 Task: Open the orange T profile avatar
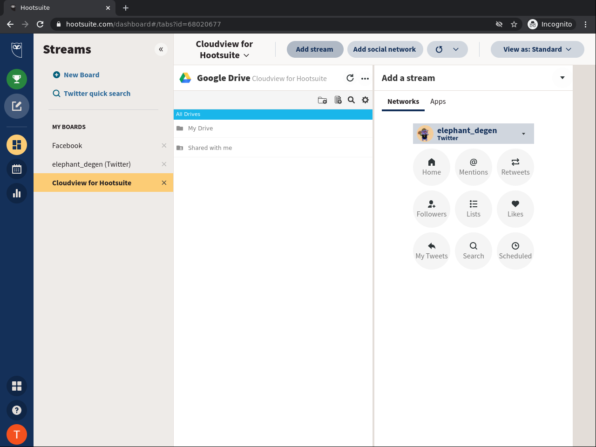coord(17,434)
